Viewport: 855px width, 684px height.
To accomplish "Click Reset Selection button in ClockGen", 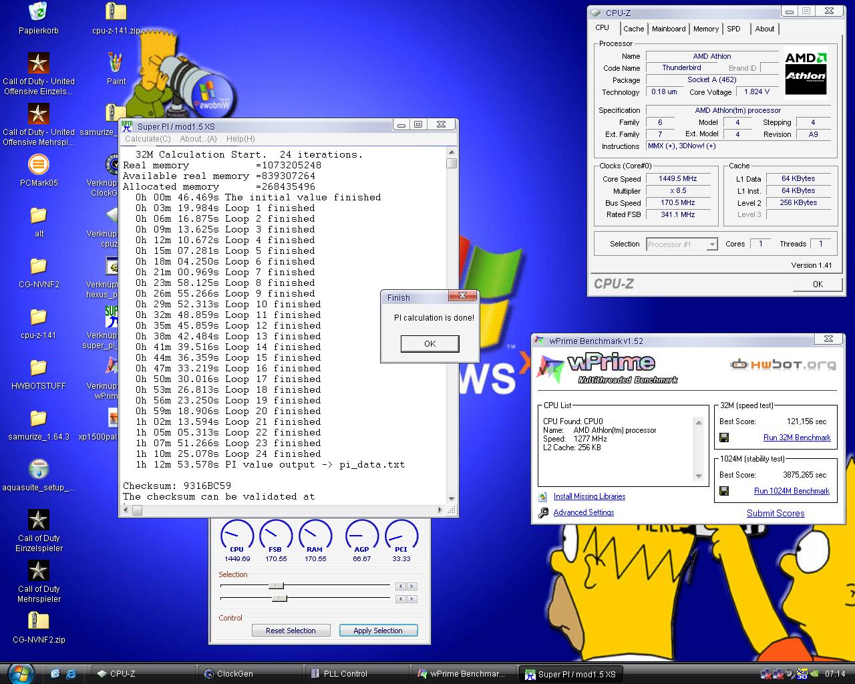I will point(291,631).
